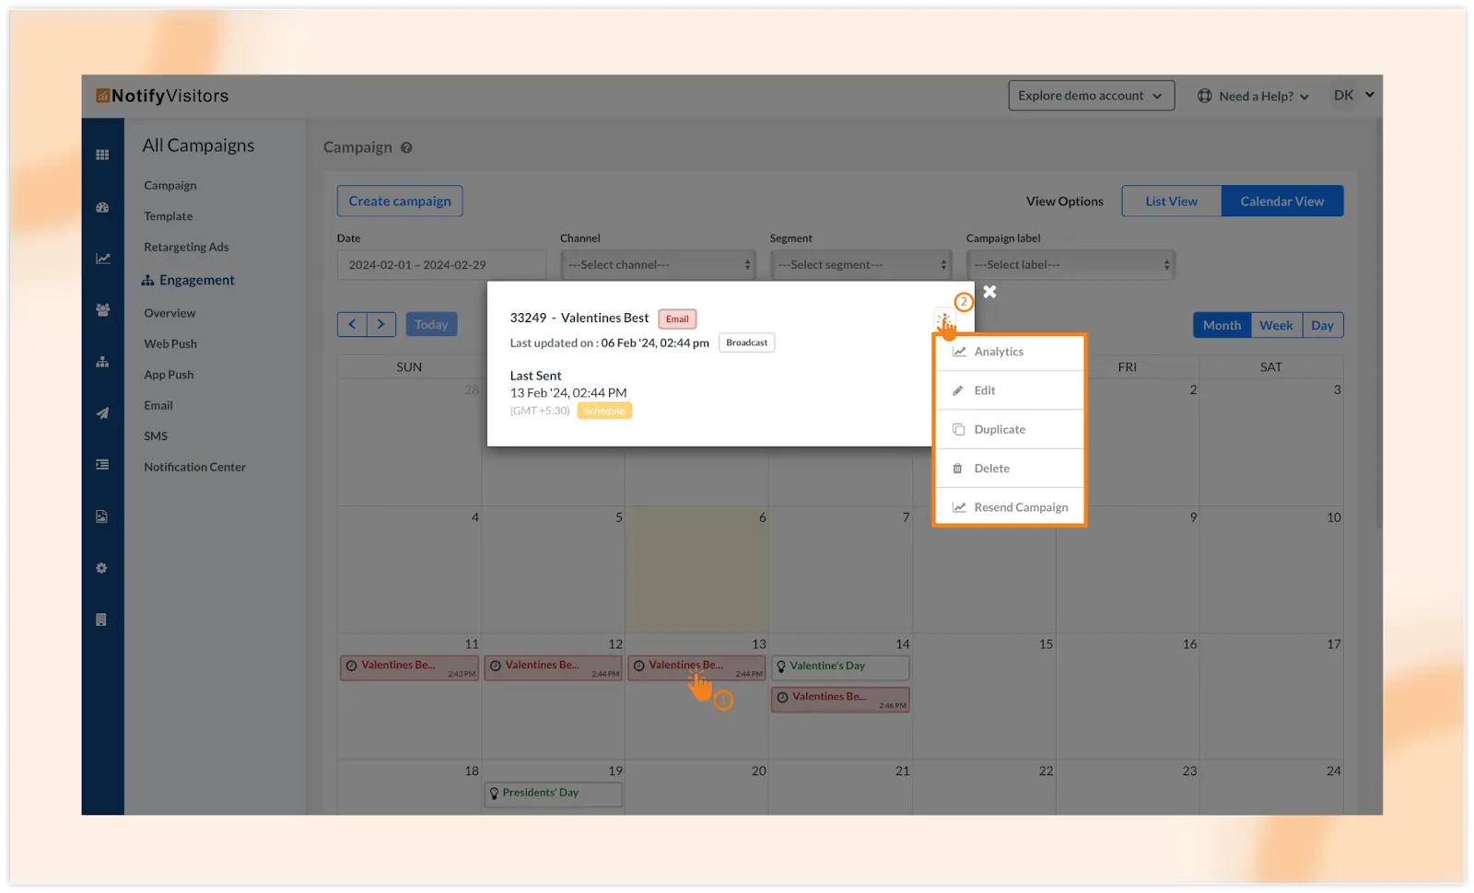The height and width of the screenshot is (893, 1474).
Task: Open Explore demo account dropdown
Action: (x=1091, y=96)
